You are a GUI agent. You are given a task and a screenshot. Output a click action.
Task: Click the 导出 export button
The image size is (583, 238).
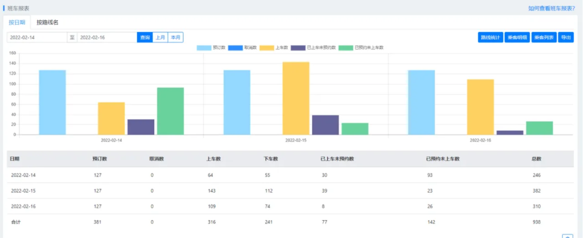[566, 38]
